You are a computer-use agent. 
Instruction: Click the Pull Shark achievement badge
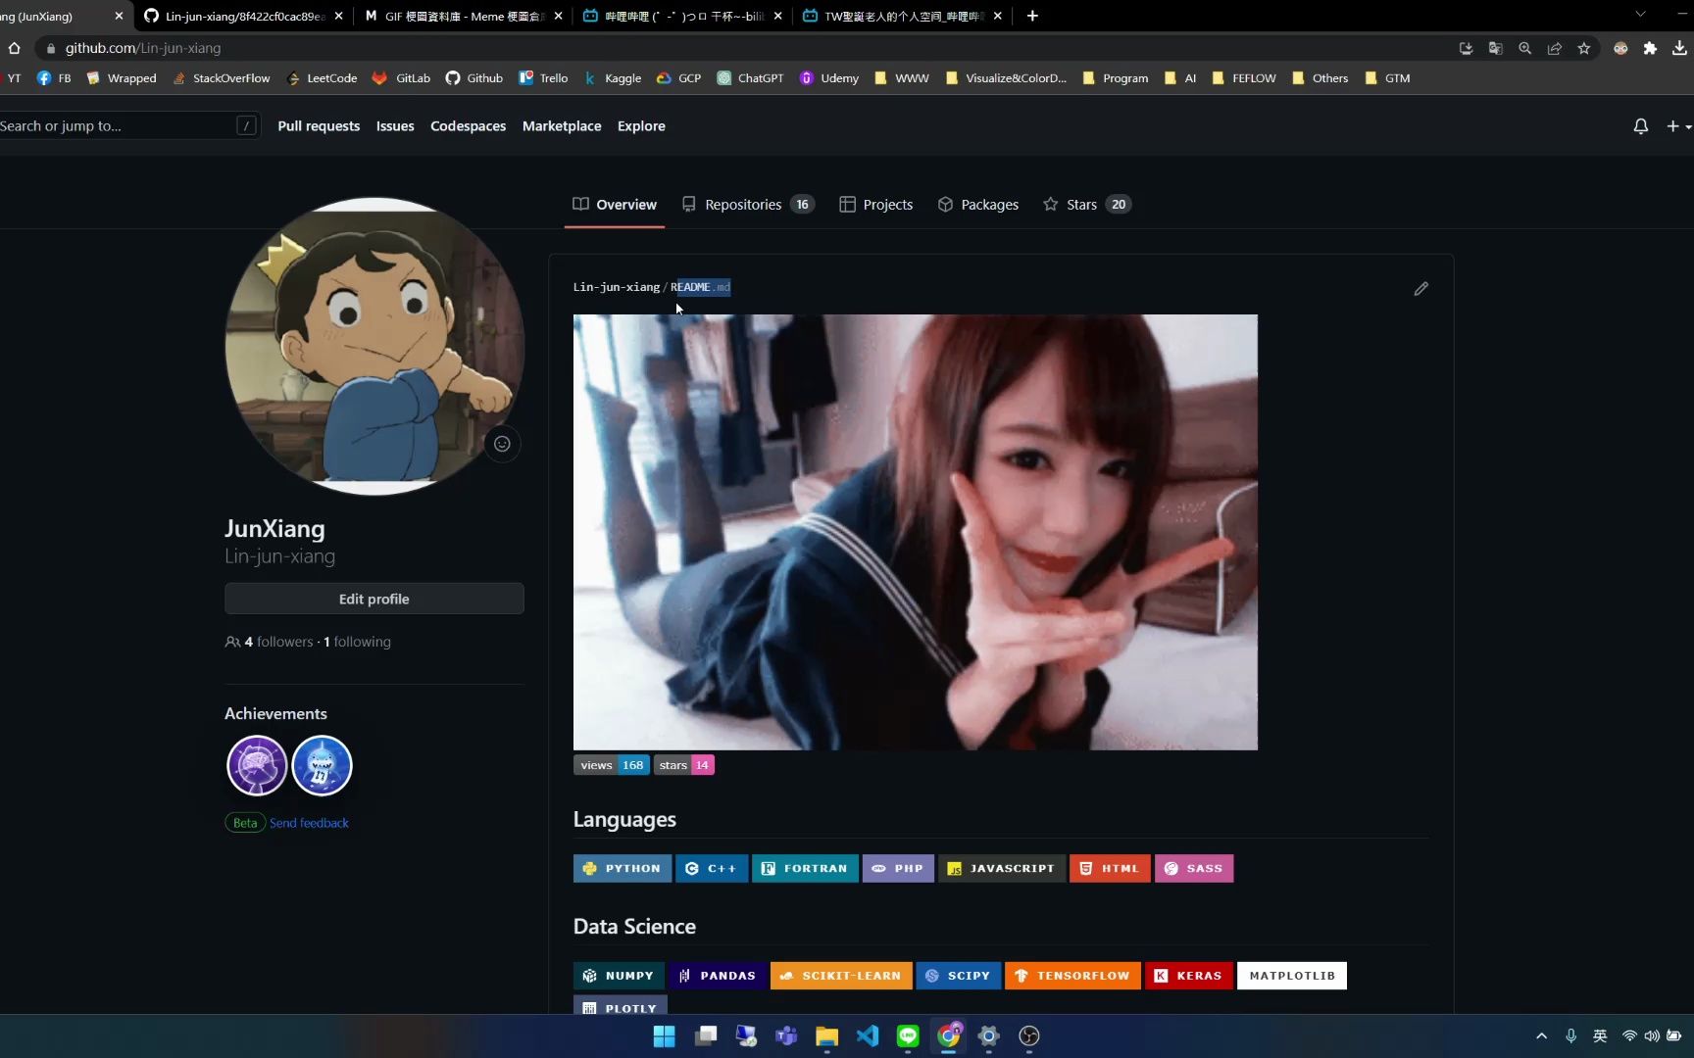pos(322,765)
